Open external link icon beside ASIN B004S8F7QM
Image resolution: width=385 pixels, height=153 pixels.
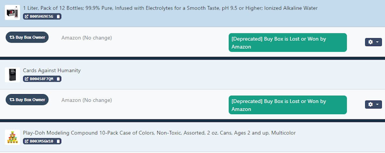[27, 79]
